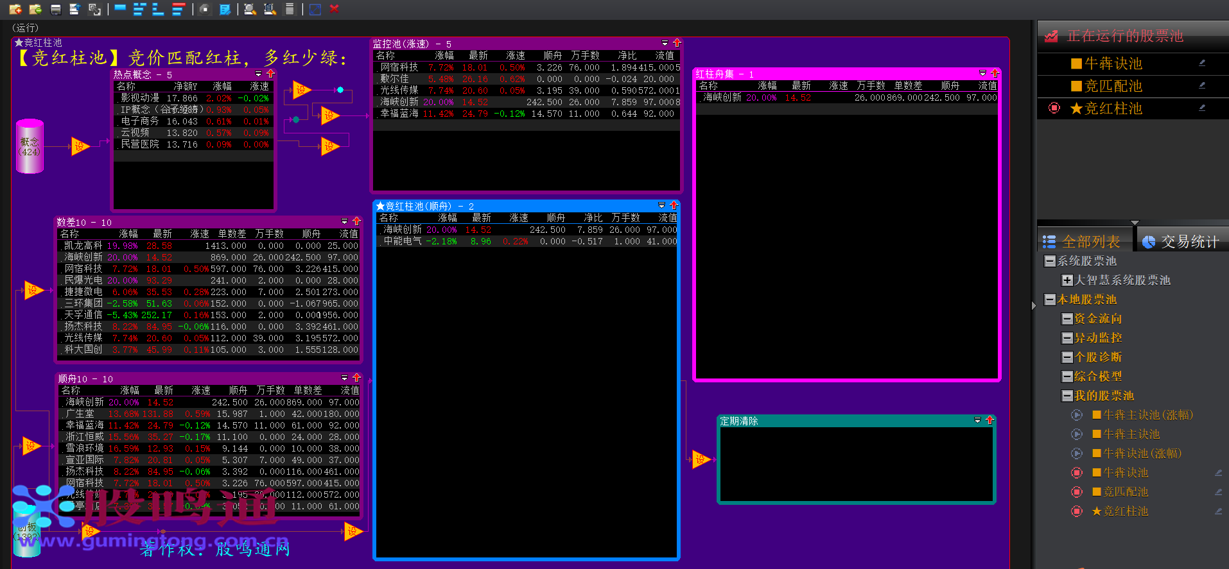Click the blue edit note toolbar icon
This screenshot has height=569, width=1229.
[x=225, y=9]
